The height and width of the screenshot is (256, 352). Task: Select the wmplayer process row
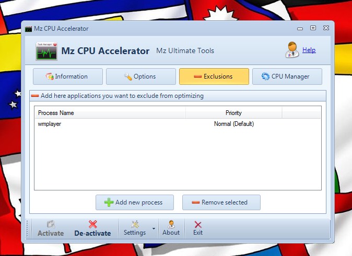[x=178, y=124]
